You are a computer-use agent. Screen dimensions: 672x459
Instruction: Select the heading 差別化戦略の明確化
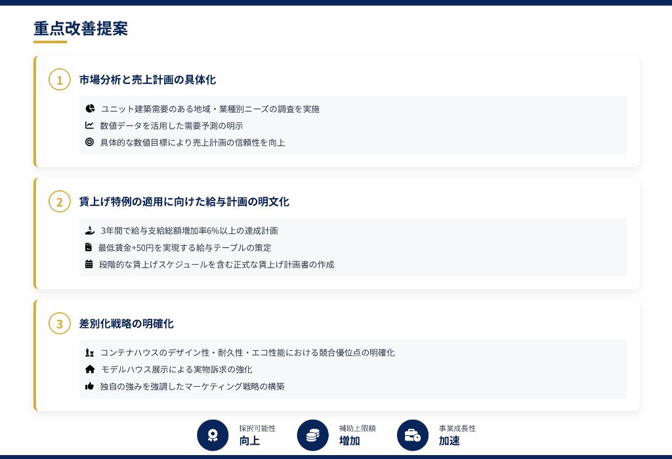pos(126,323)
